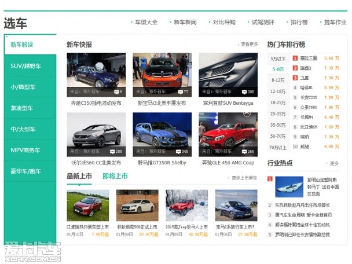
Task: Select the 70万以上 price range
Action: (278, 148)
